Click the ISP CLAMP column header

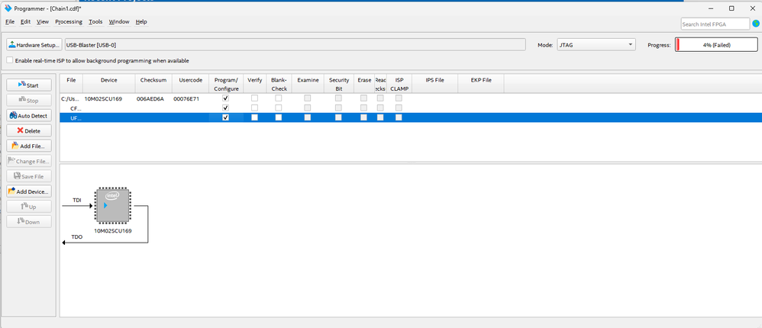coord(399,84)
